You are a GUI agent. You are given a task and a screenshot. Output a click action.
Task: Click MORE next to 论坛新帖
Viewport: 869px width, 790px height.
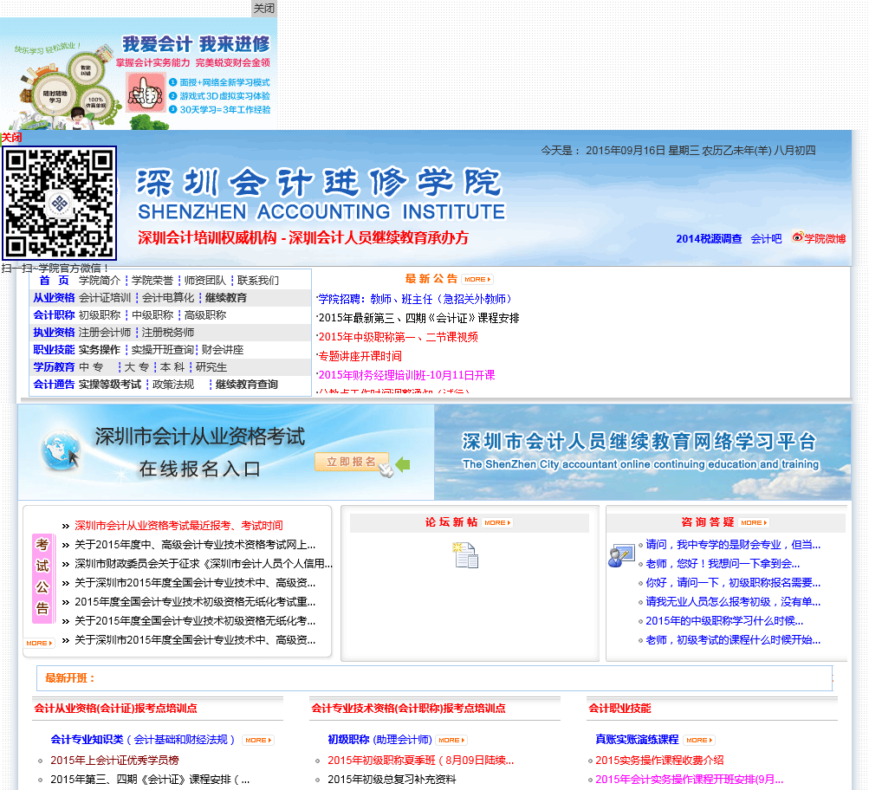coord(497,522)
